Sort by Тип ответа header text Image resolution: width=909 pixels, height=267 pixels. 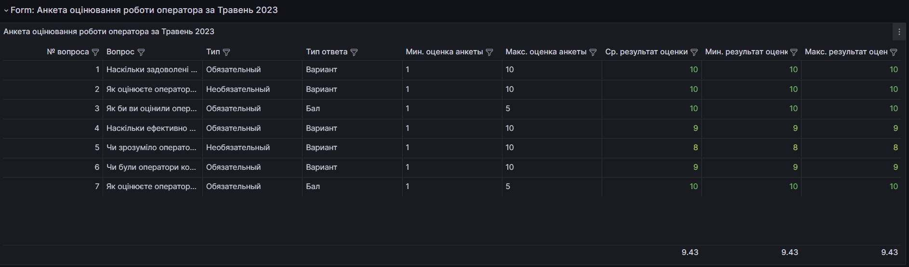327,51
